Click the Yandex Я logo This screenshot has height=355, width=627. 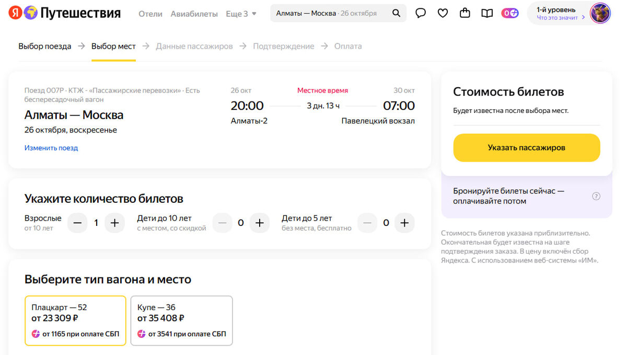[x=15, y=13]
